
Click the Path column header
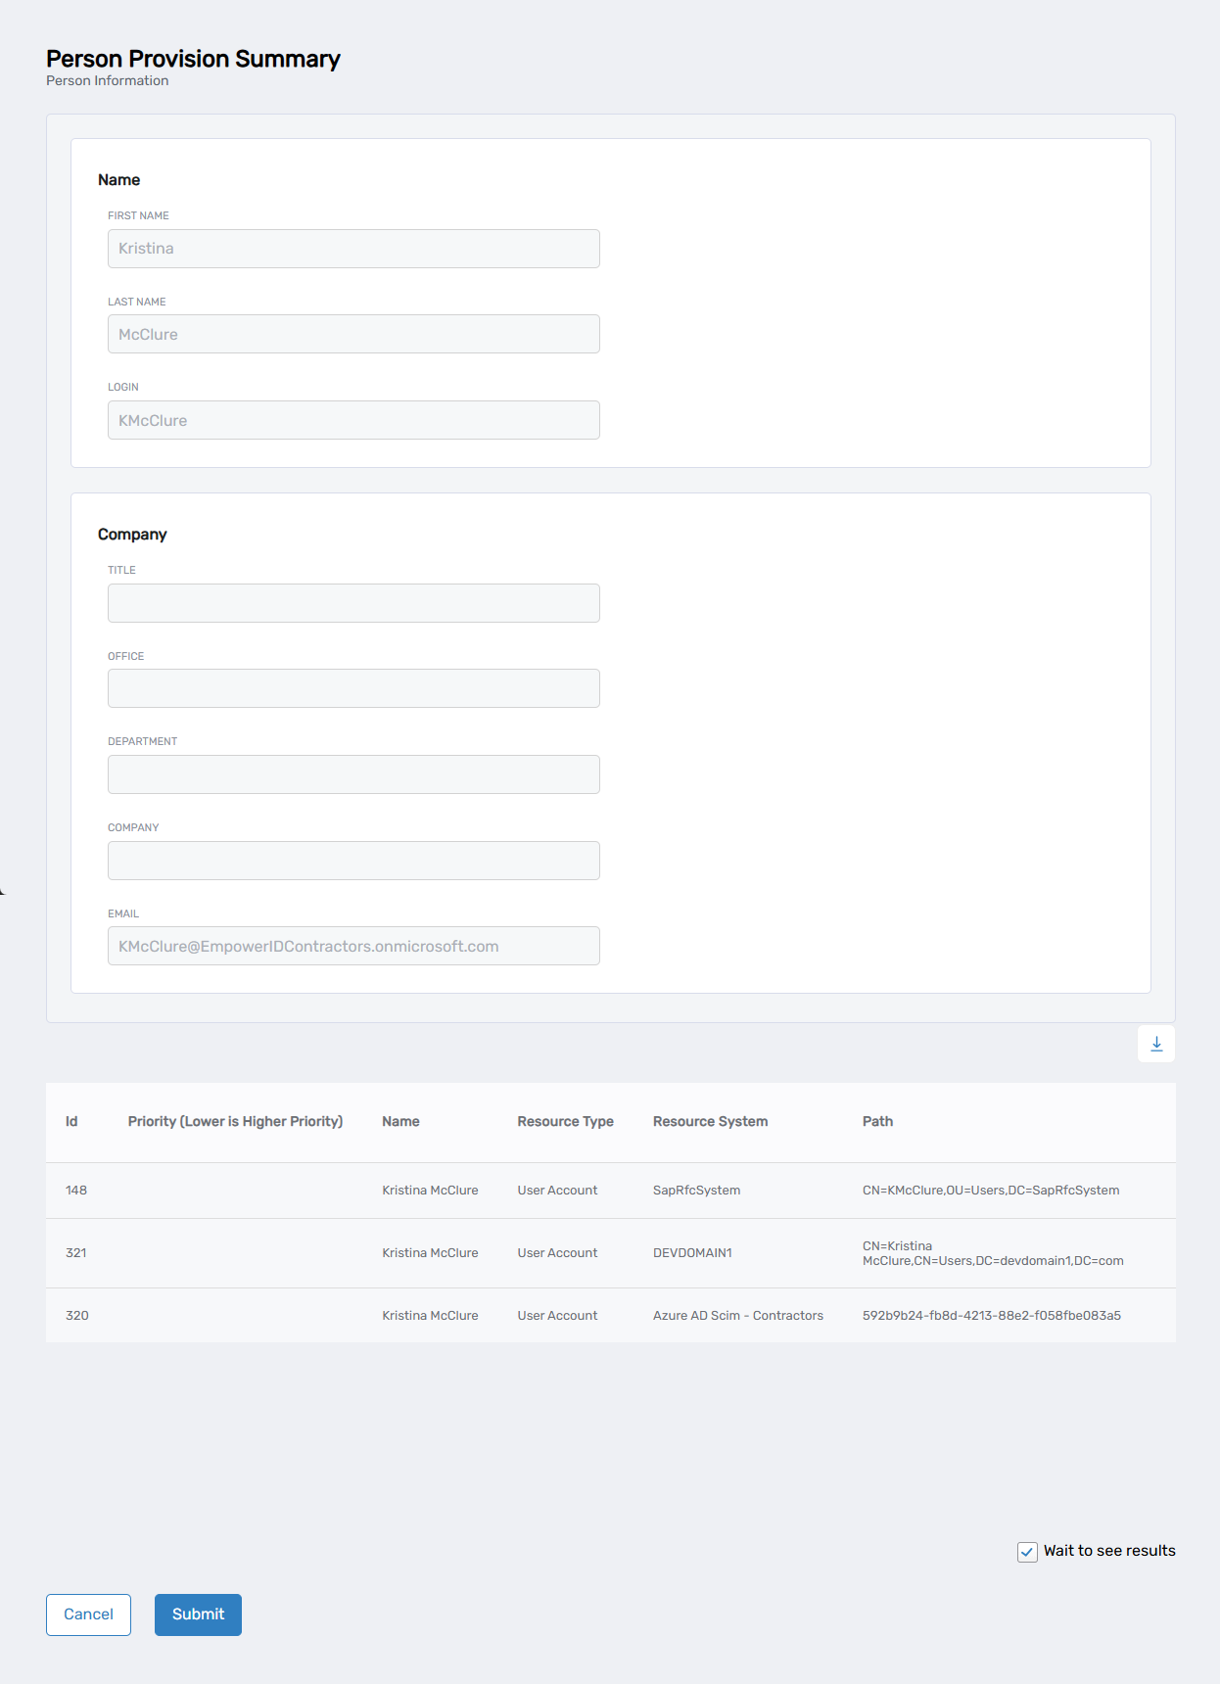click(x=877, y=1122)
